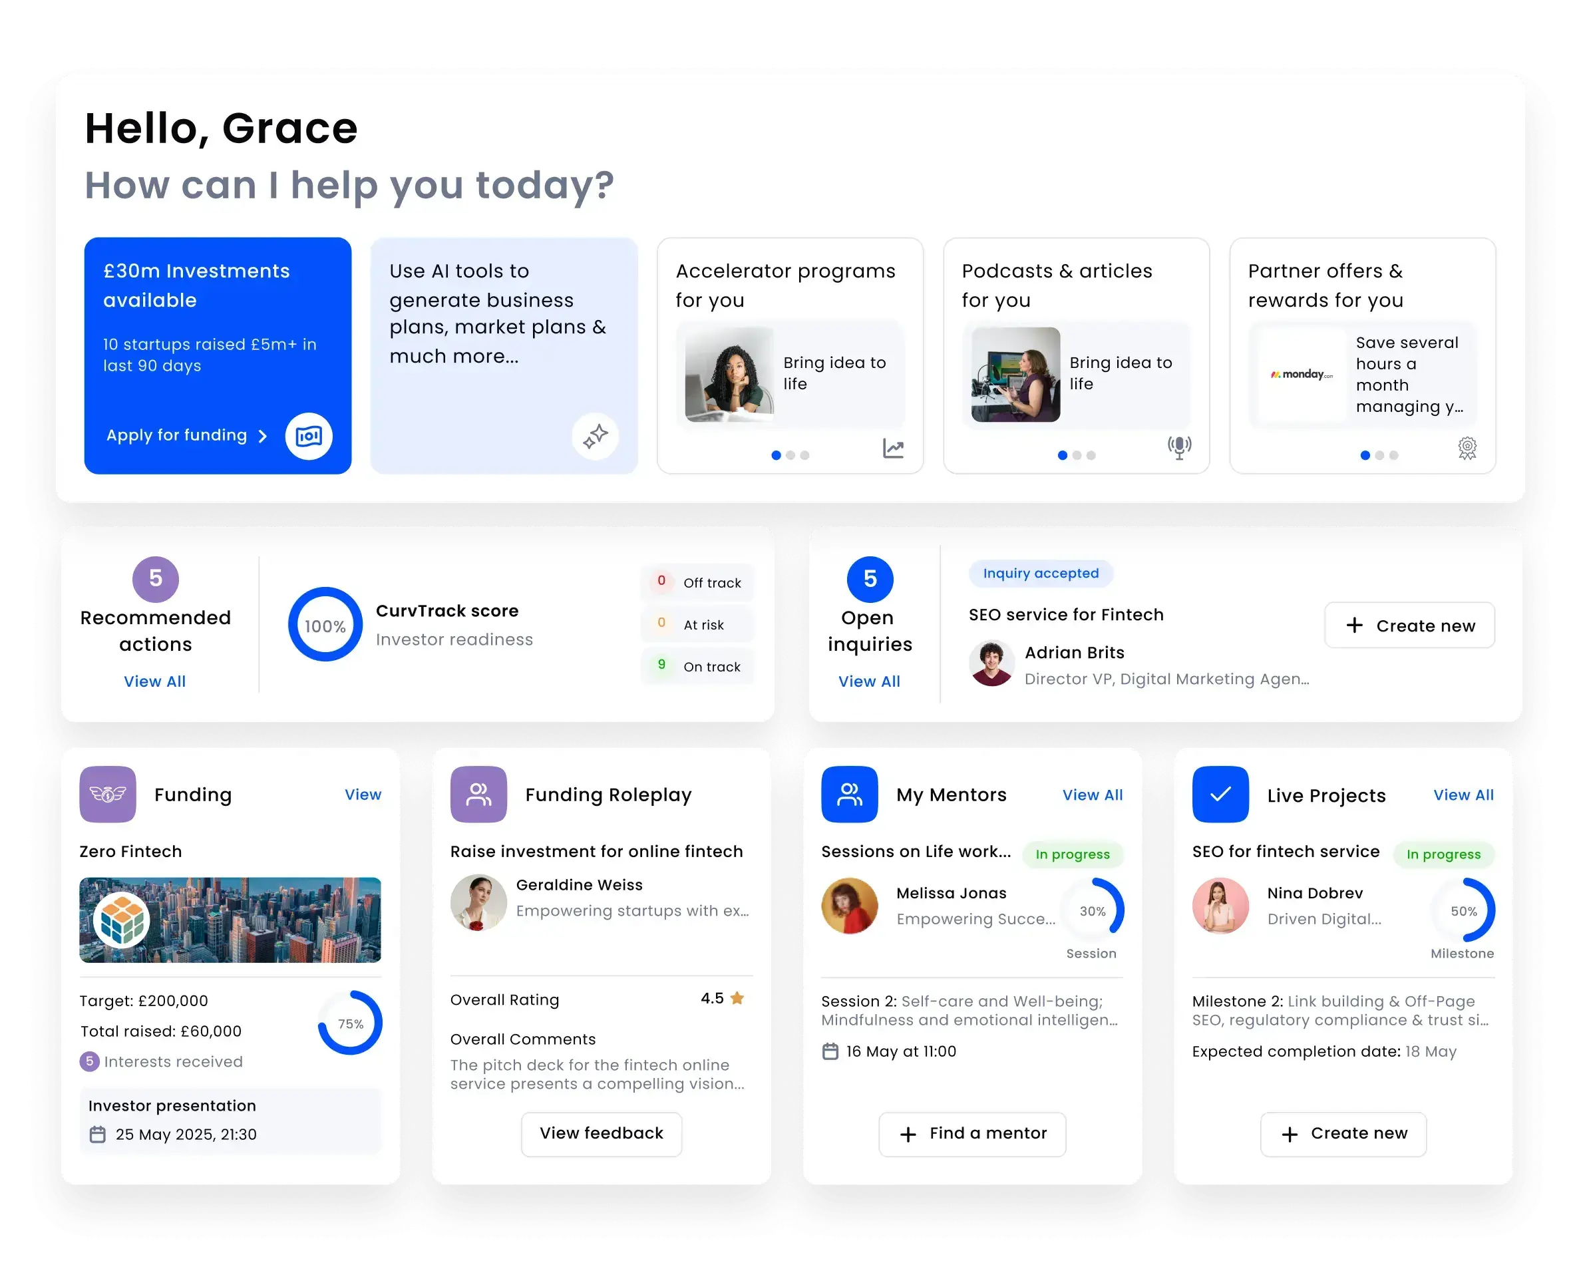Click the Inquiry accepted status pill
The width and height of the screenshot is (1581, 1267).
tap(1041, 574)
